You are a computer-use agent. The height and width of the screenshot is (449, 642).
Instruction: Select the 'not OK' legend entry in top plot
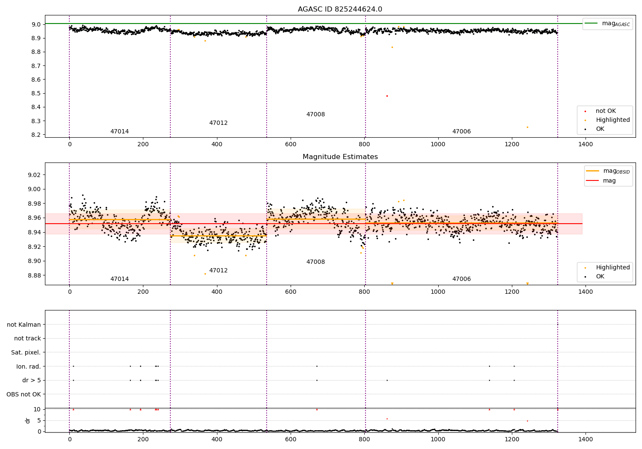[601, 111]
